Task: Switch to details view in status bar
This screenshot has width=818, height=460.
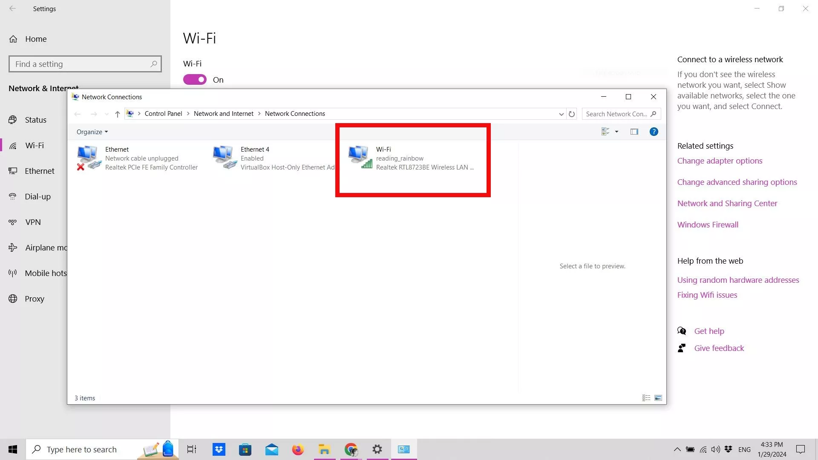Action: tap(646, 398)
